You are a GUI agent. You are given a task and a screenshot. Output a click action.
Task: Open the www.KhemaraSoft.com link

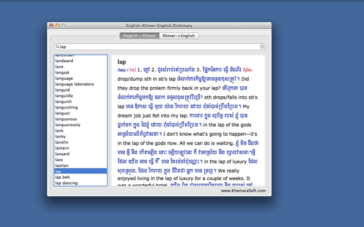[243, 191]
